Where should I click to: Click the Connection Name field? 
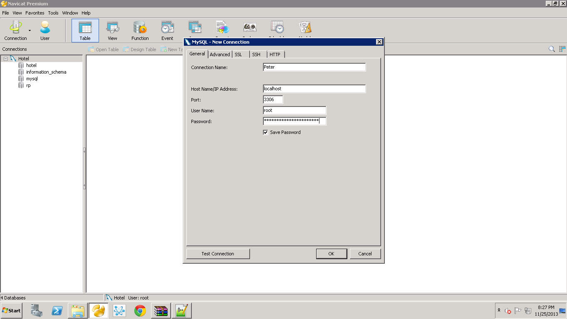[314, 67]
